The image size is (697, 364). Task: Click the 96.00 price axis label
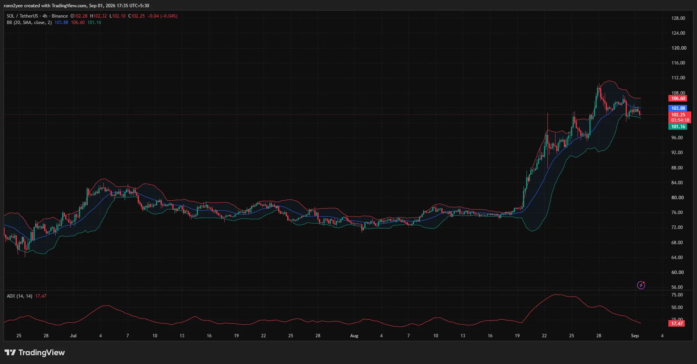[677, 138]
